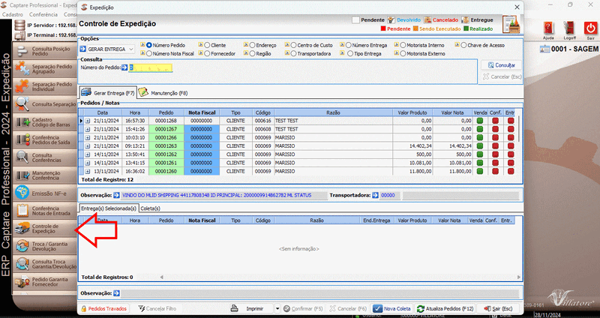The width and height of the screenshot is (600, 318).
Task: Click the Transportadora code field 00000
Action: 390,195
